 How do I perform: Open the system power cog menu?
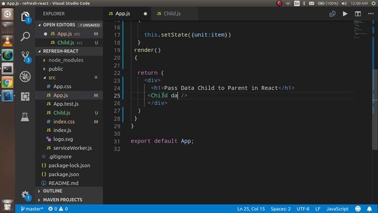pyautogui.click(x=374, y=4)
